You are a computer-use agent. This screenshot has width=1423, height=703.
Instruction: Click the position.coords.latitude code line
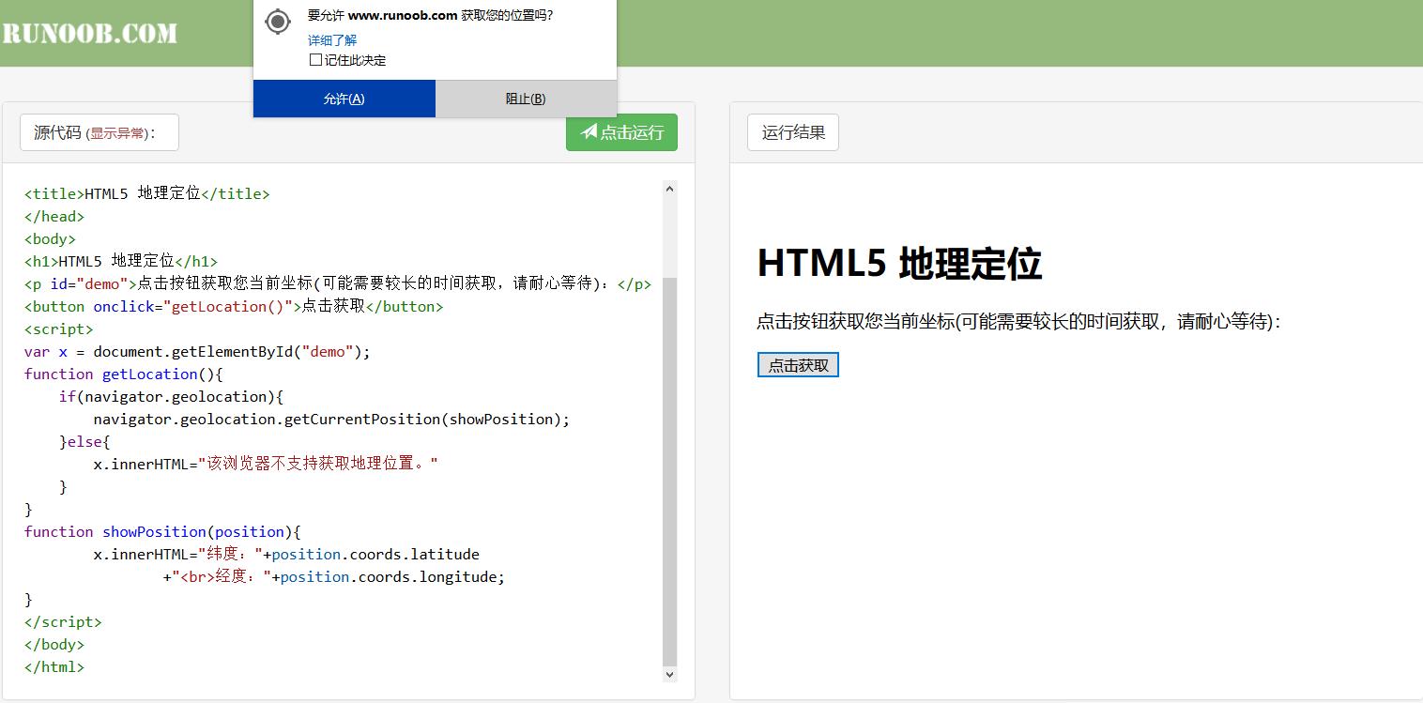(286, 554)
